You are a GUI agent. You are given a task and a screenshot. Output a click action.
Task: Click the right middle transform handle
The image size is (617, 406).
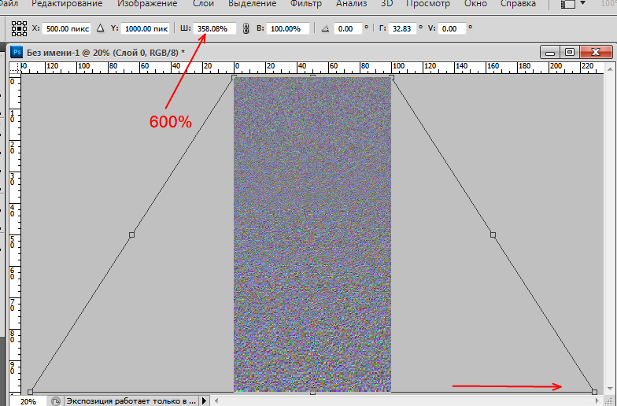point(493,234)
